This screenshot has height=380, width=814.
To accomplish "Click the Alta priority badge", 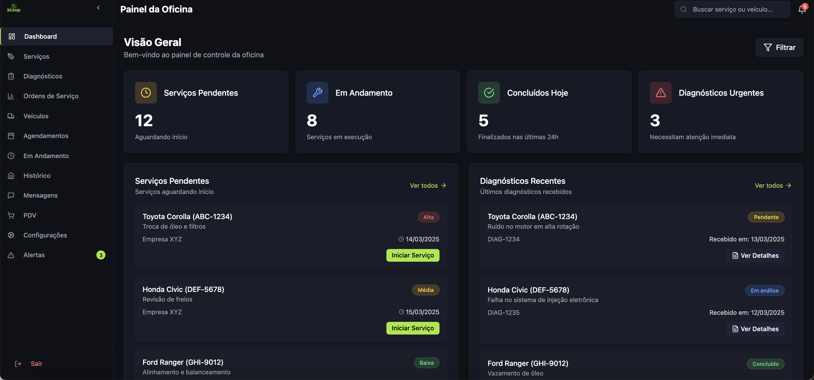I will pos(428,217).
